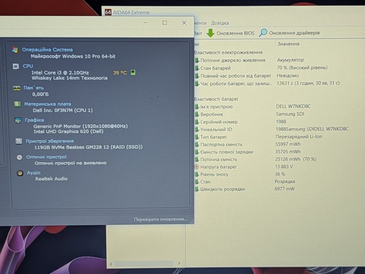The image size is (365, 274).
Task: Click the green BIOS update arrow icon
Action: click(210, 33)
